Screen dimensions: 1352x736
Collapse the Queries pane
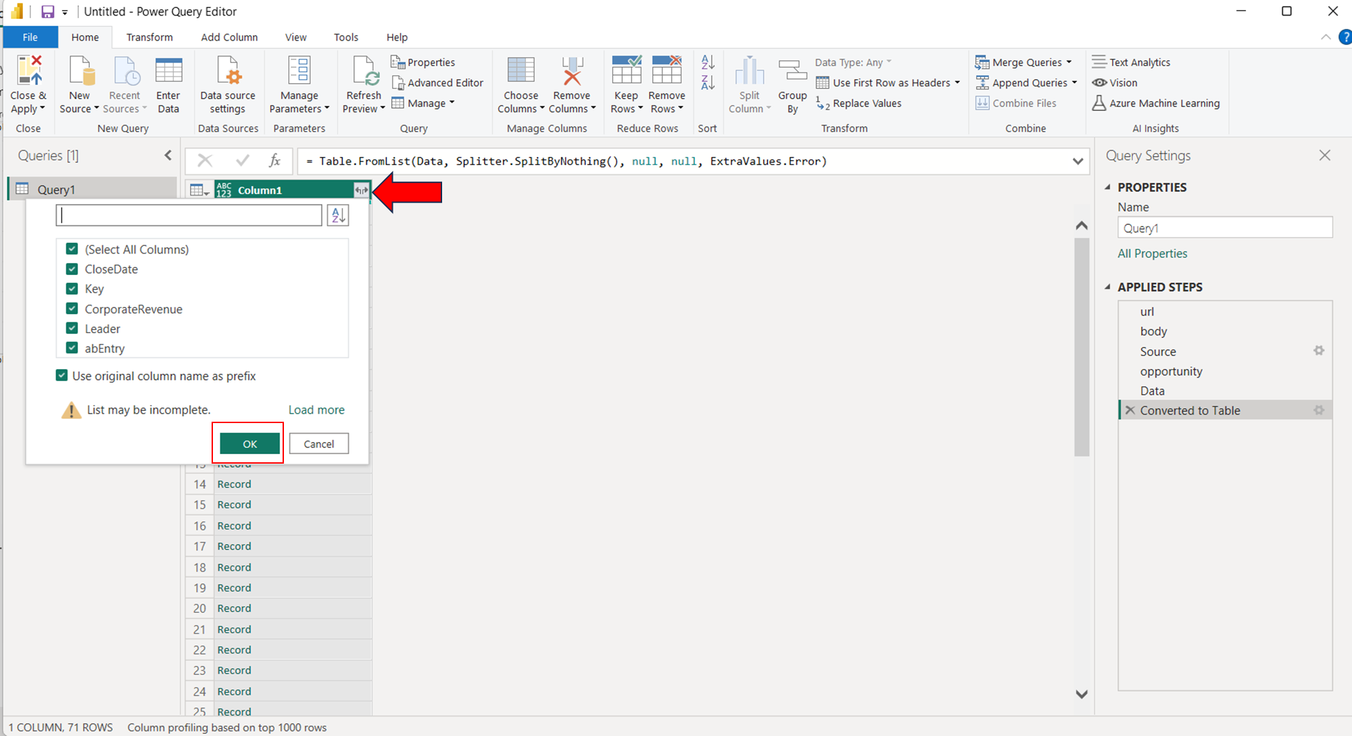(x=168, y=155)
